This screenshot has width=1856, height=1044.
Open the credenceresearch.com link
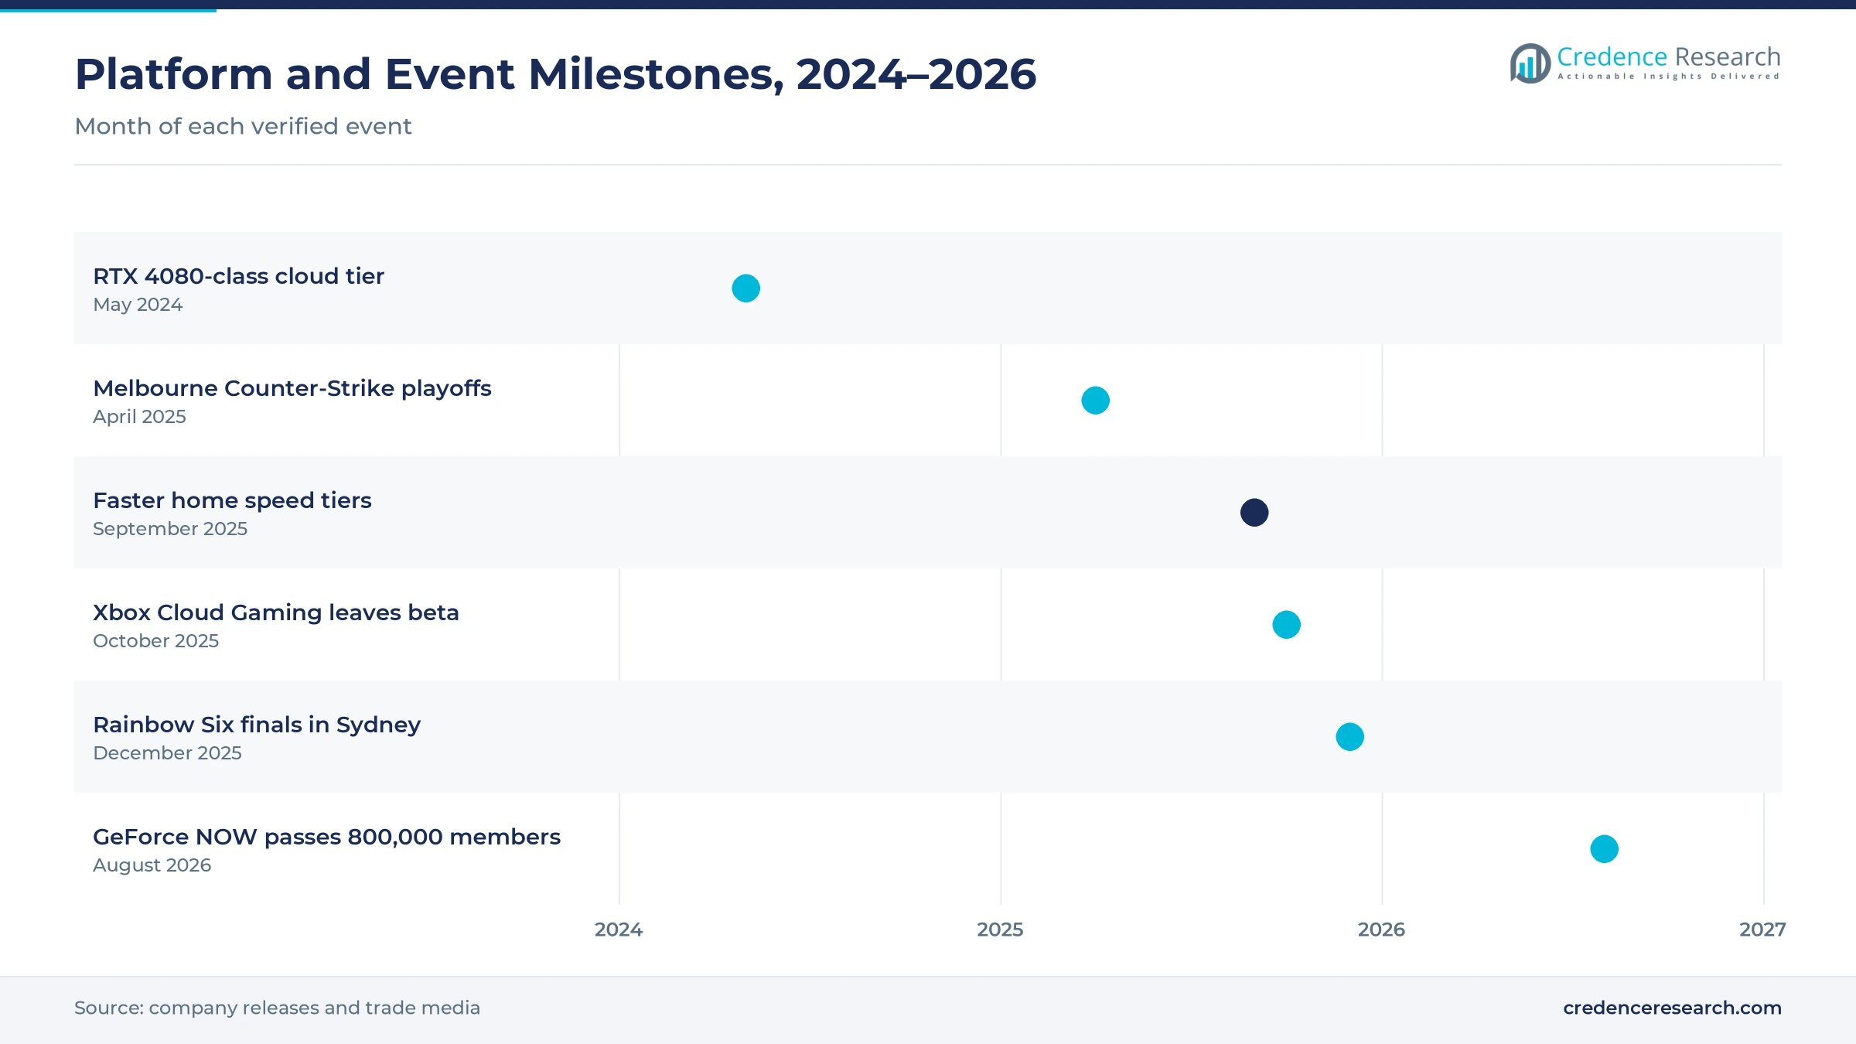pyautogui.click(x=1672, y=1008)
